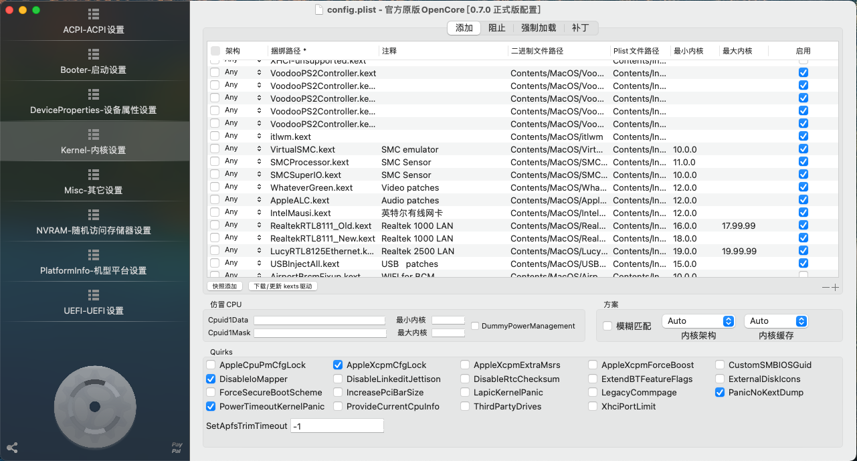The image size is (857, 461).
Task: Add a kext entry with plus icon
Action: click(x=835, y=287)
